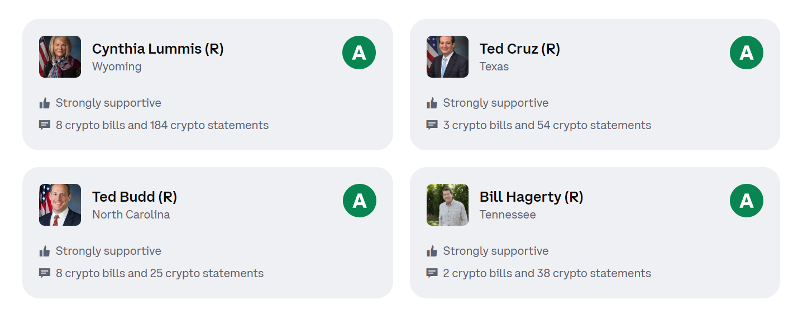Click Ted Budd's green A grade badge
The height and width of the screenshot is (309, 798).
(359, 201)
